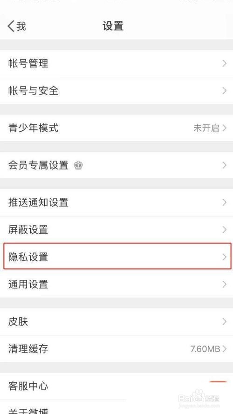Open the 客服中心 entry
The height and width of the screenshot is (414, 233).
[x=116, y=386]
